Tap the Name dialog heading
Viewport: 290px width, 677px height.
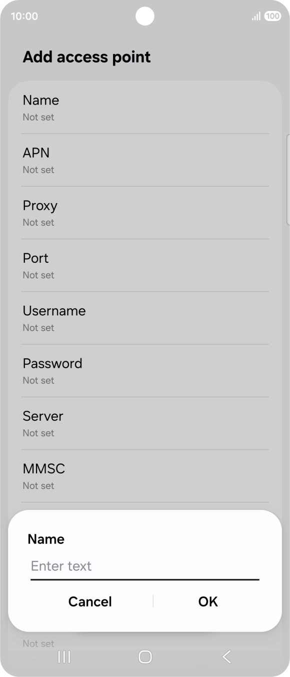(x=46, y=539)
